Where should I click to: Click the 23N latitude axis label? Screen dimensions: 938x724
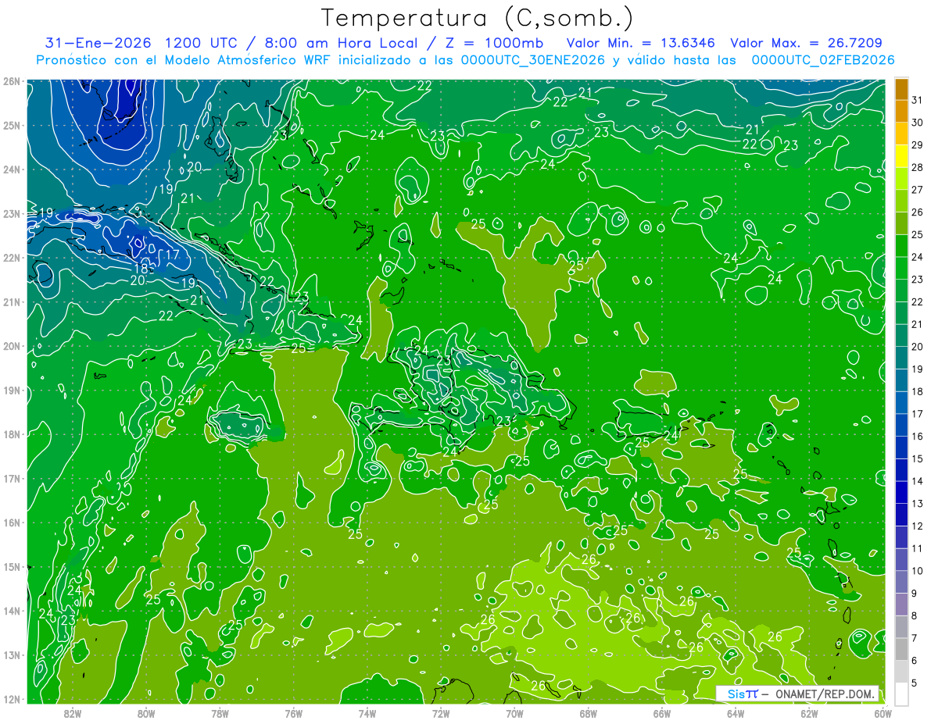click(11, 213)
